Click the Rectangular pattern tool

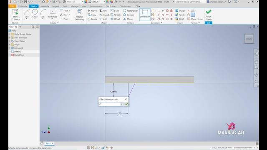pos(131,11)
